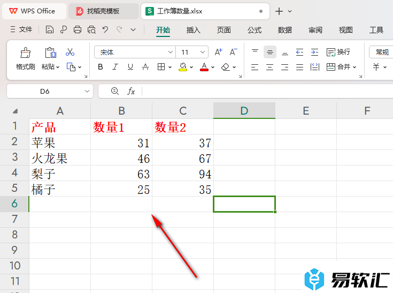Open the clipboard group dialog launcher
393x293 pixels.
[x=86, y=76]
